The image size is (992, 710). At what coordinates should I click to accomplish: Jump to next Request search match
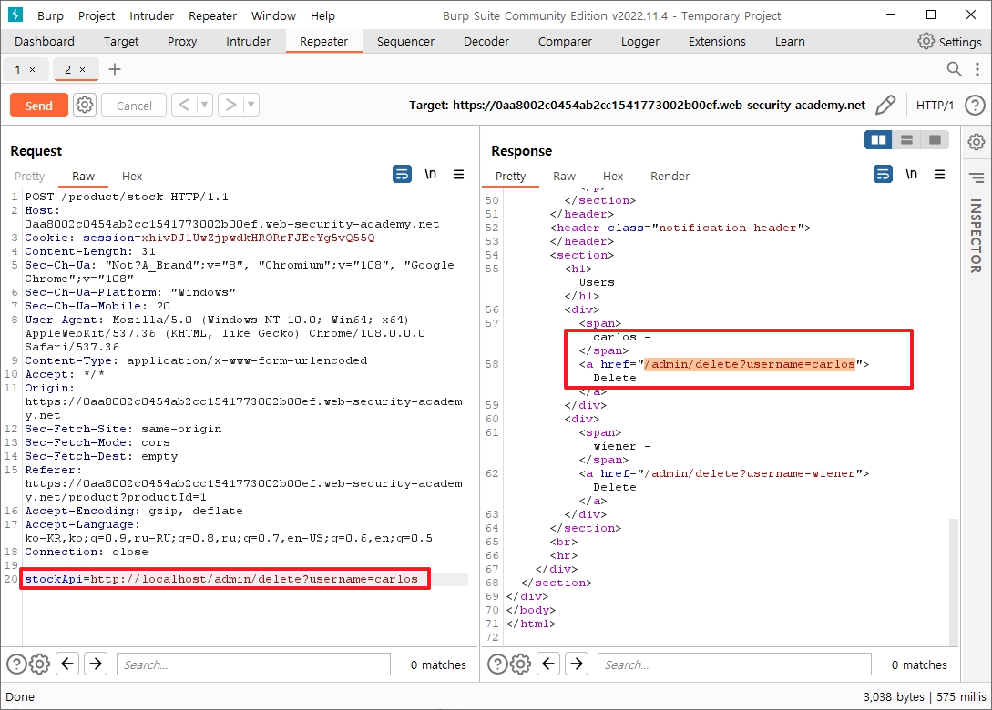pyautogui.click(x=96, y=664)
